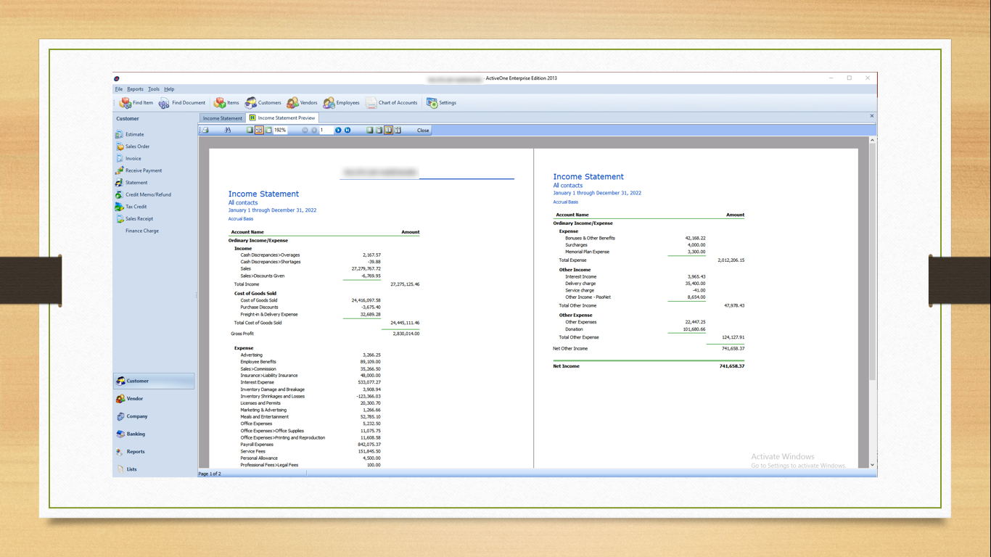Click the binoculars find icon

[227, 131]
